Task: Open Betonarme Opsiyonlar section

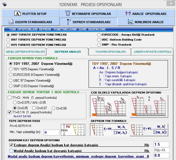Action: pyautogui.click(x=88, y=14)
